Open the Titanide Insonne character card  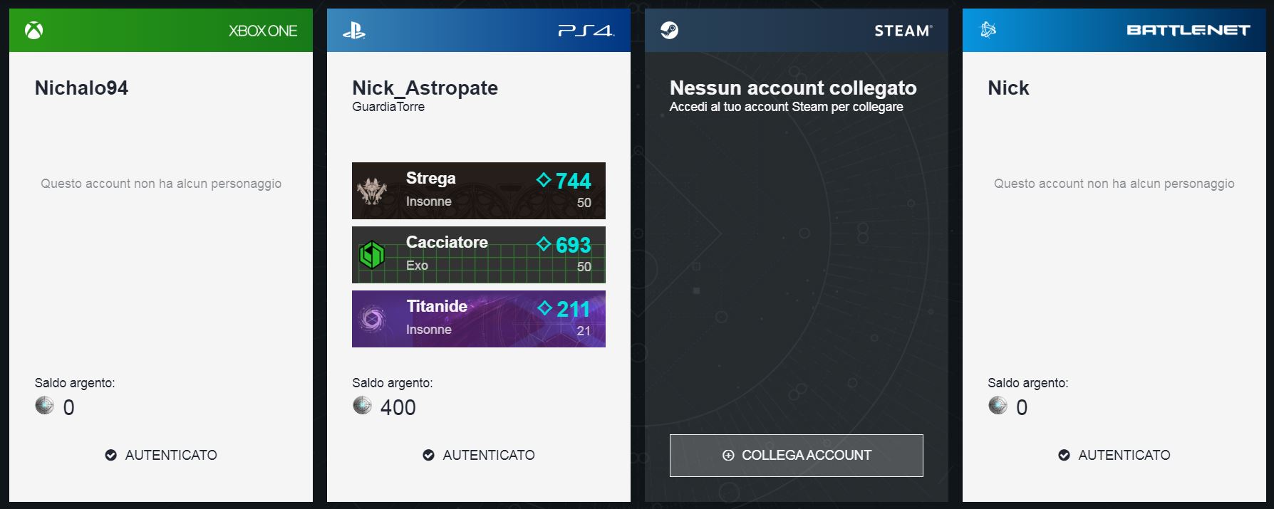479,319
